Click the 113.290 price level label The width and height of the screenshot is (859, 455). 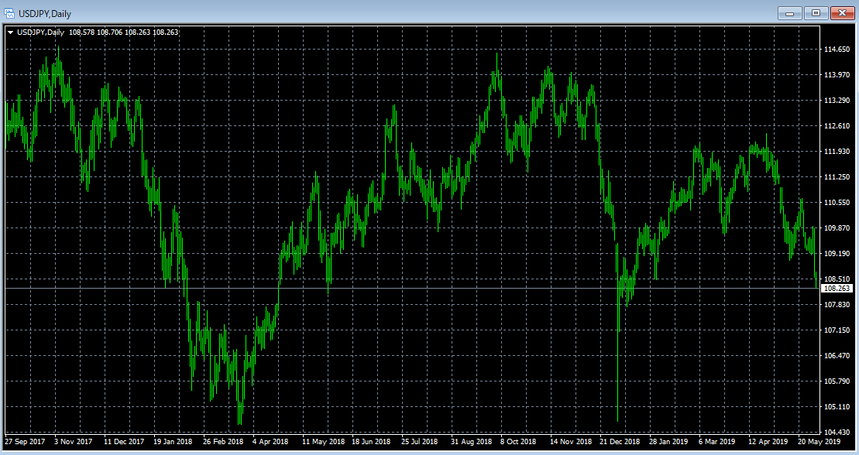837,100
